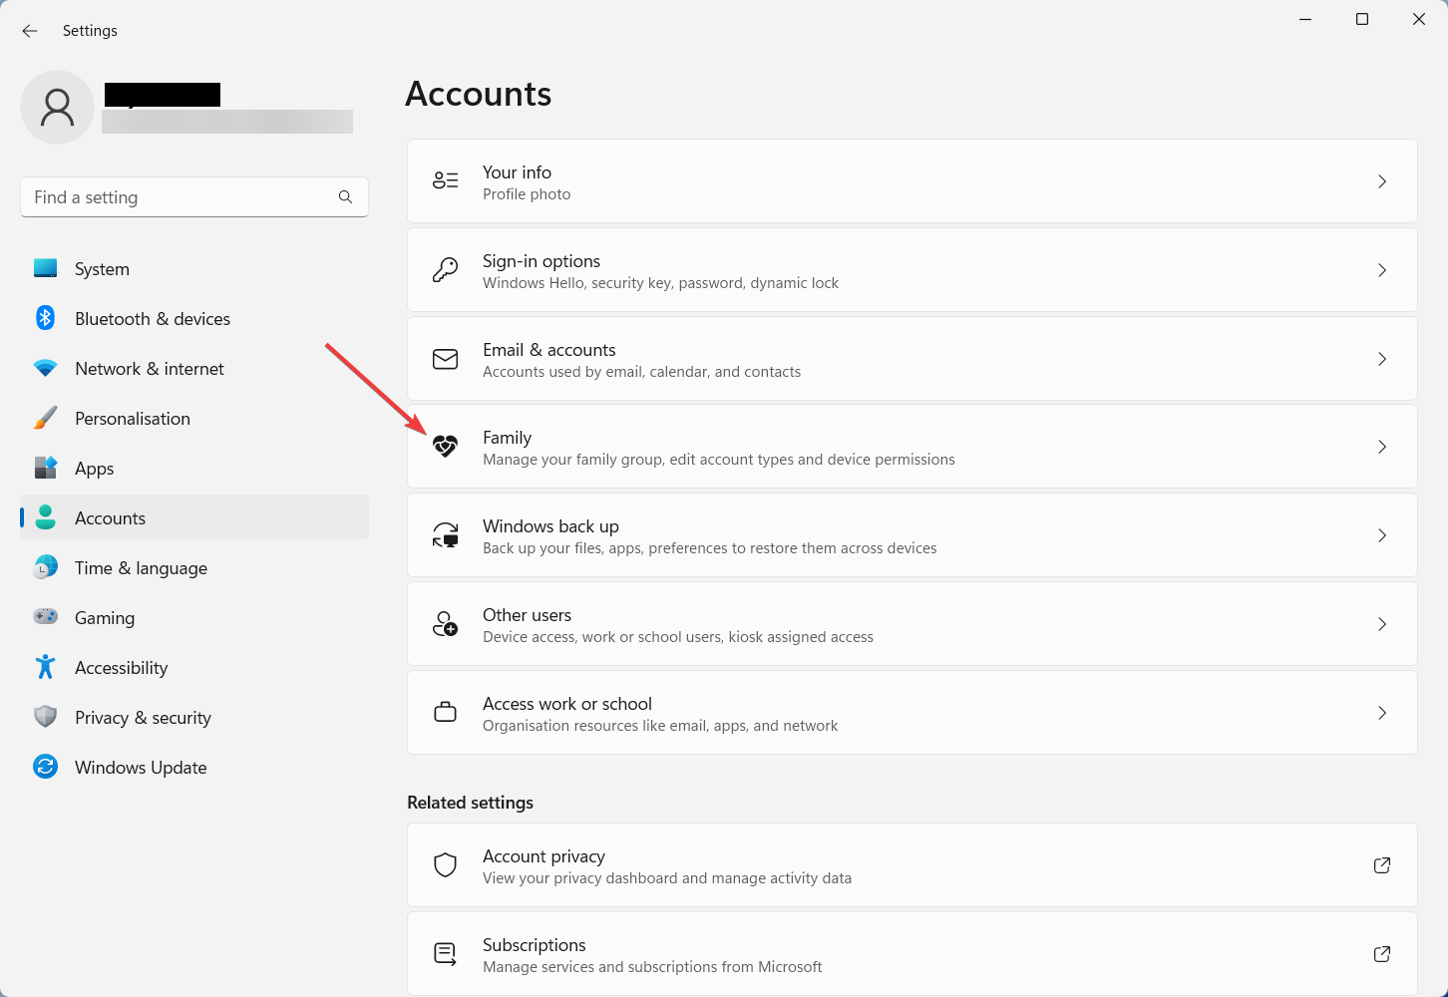Image resolution: width=1448 pixels, height=997 pixels.
Task: Open Windows Update settings
Action: 194,767
